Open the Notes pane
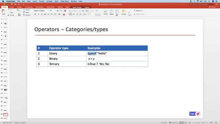Screen dimensions: 220x124 pyautogui.click(x=164, y=123)
